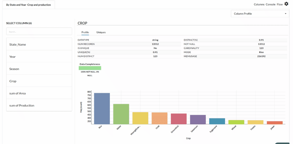Click the Sugarcane bar in chart

pyautogui.click(x=217, y=121)
